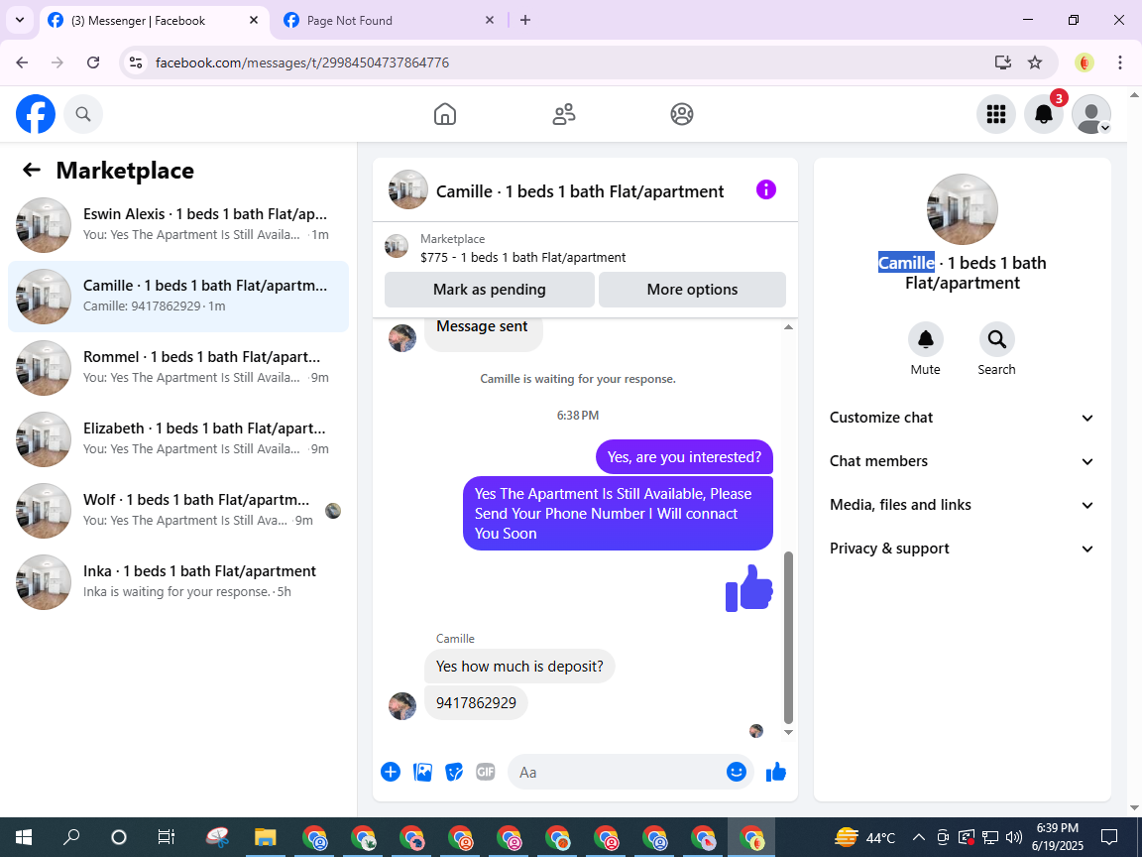Open File Explorer from the taskbar

[265, 837]
